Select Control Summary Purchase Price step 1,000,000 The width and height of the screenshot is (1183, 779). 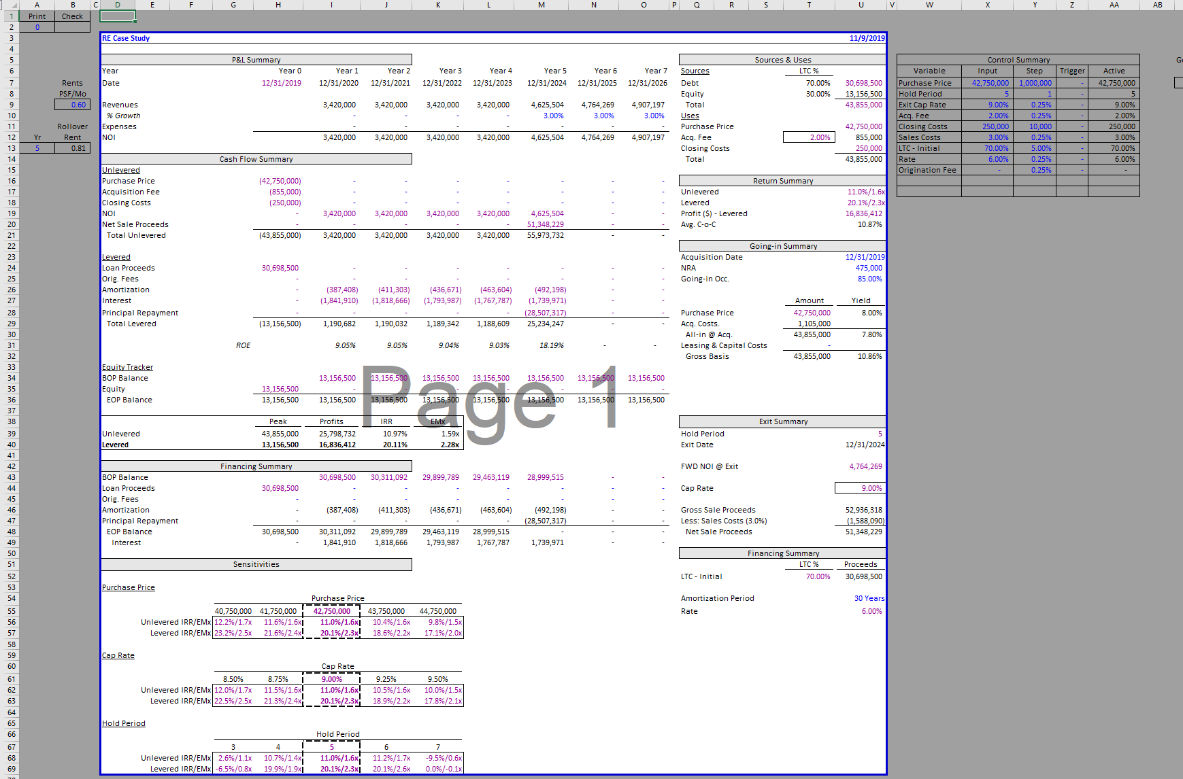click(x=1035, y=83)
